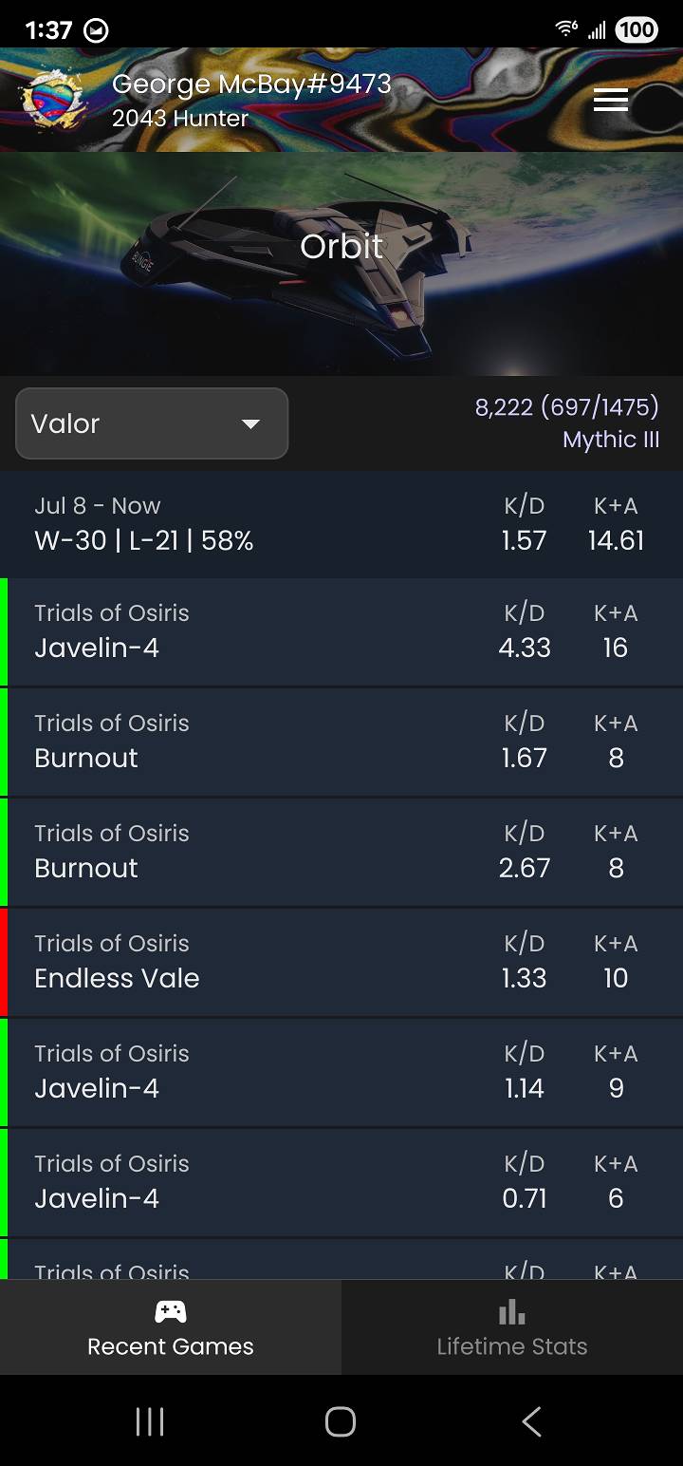Screen dimensions: 683x1466
Task: Expand the Jul 8 - Now summary row
Action: click(341, 523)
